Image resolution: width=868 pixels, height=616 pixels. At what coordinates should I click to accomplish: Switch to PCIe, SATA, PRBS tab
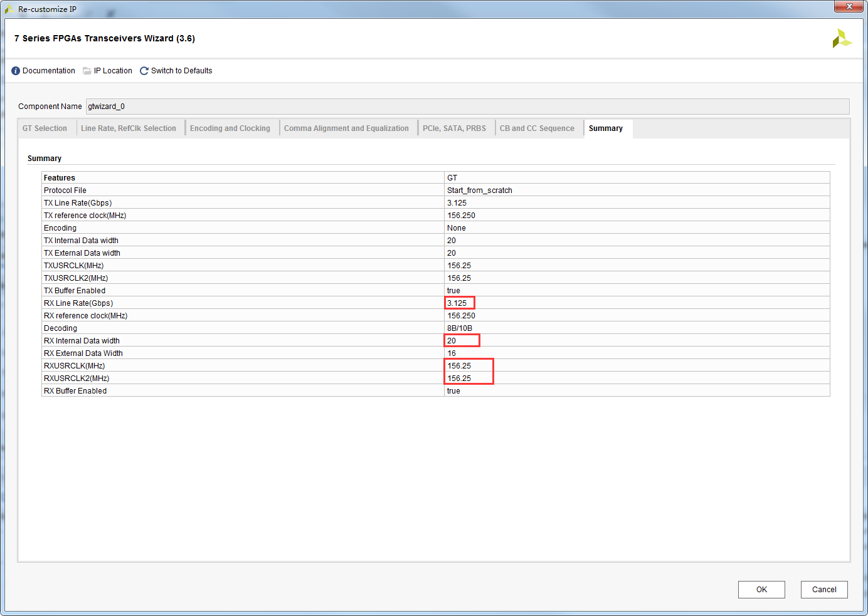pyautogui.click(x=454, y=128)
